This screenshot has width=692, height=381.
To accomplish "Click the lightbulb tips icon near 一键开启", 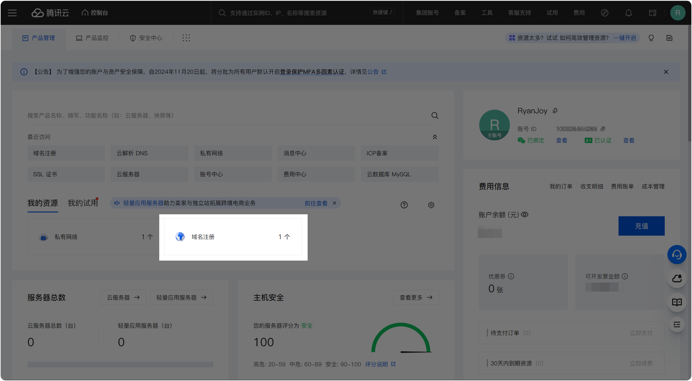I will click(651, 38).
